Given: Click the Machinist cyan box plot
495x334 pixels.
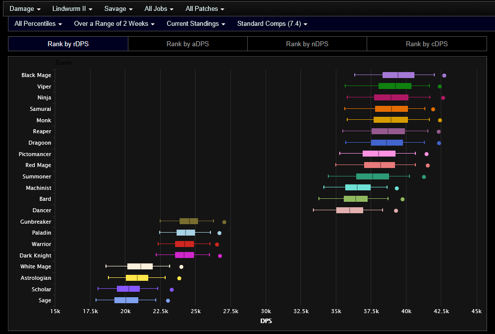Looking at the screenshot, I should (x=358, y=187).
